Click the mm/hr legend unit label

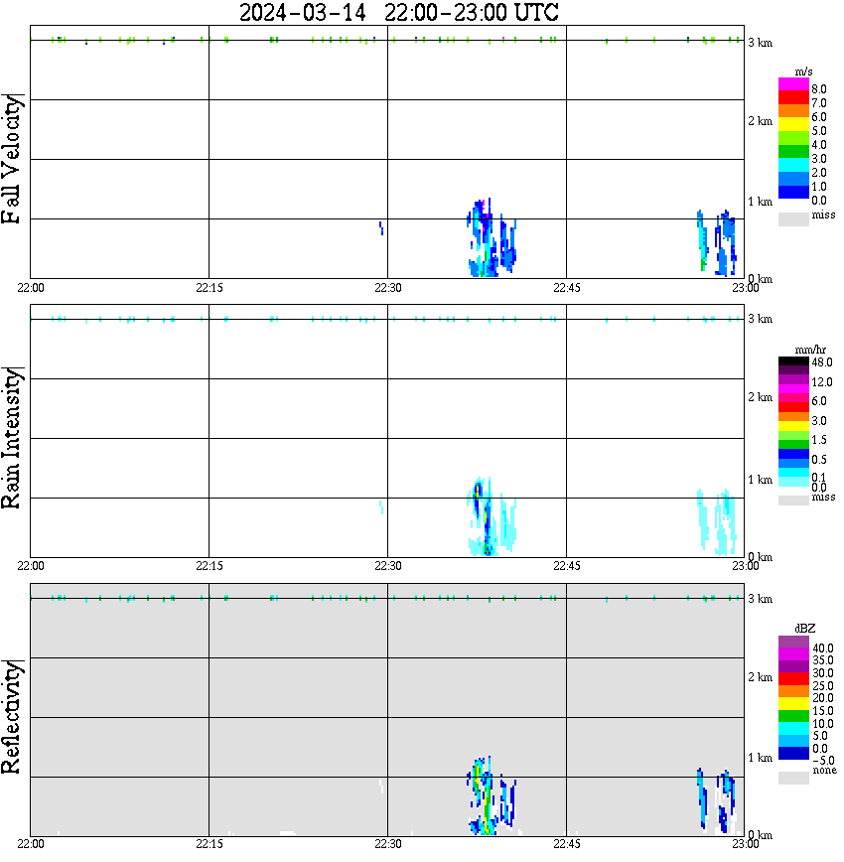pos(810,351)
